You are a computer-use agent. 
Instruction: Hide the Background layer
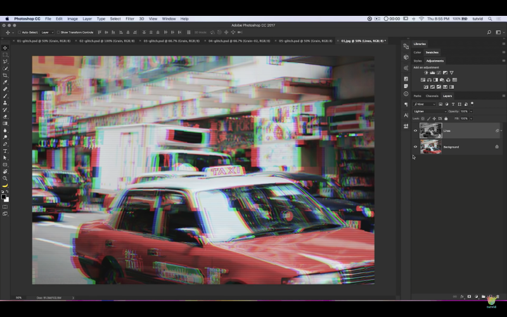[x=416, y=147]
